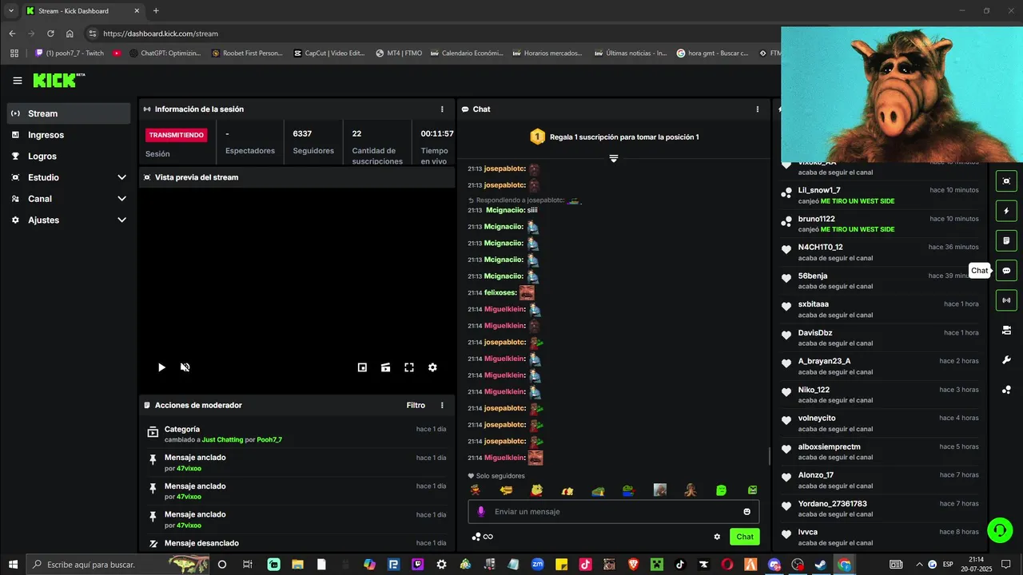The image size is (1023, 575).
Task: Click the scroll-to-bottom arrow in chat
Action: pos(614,158)
